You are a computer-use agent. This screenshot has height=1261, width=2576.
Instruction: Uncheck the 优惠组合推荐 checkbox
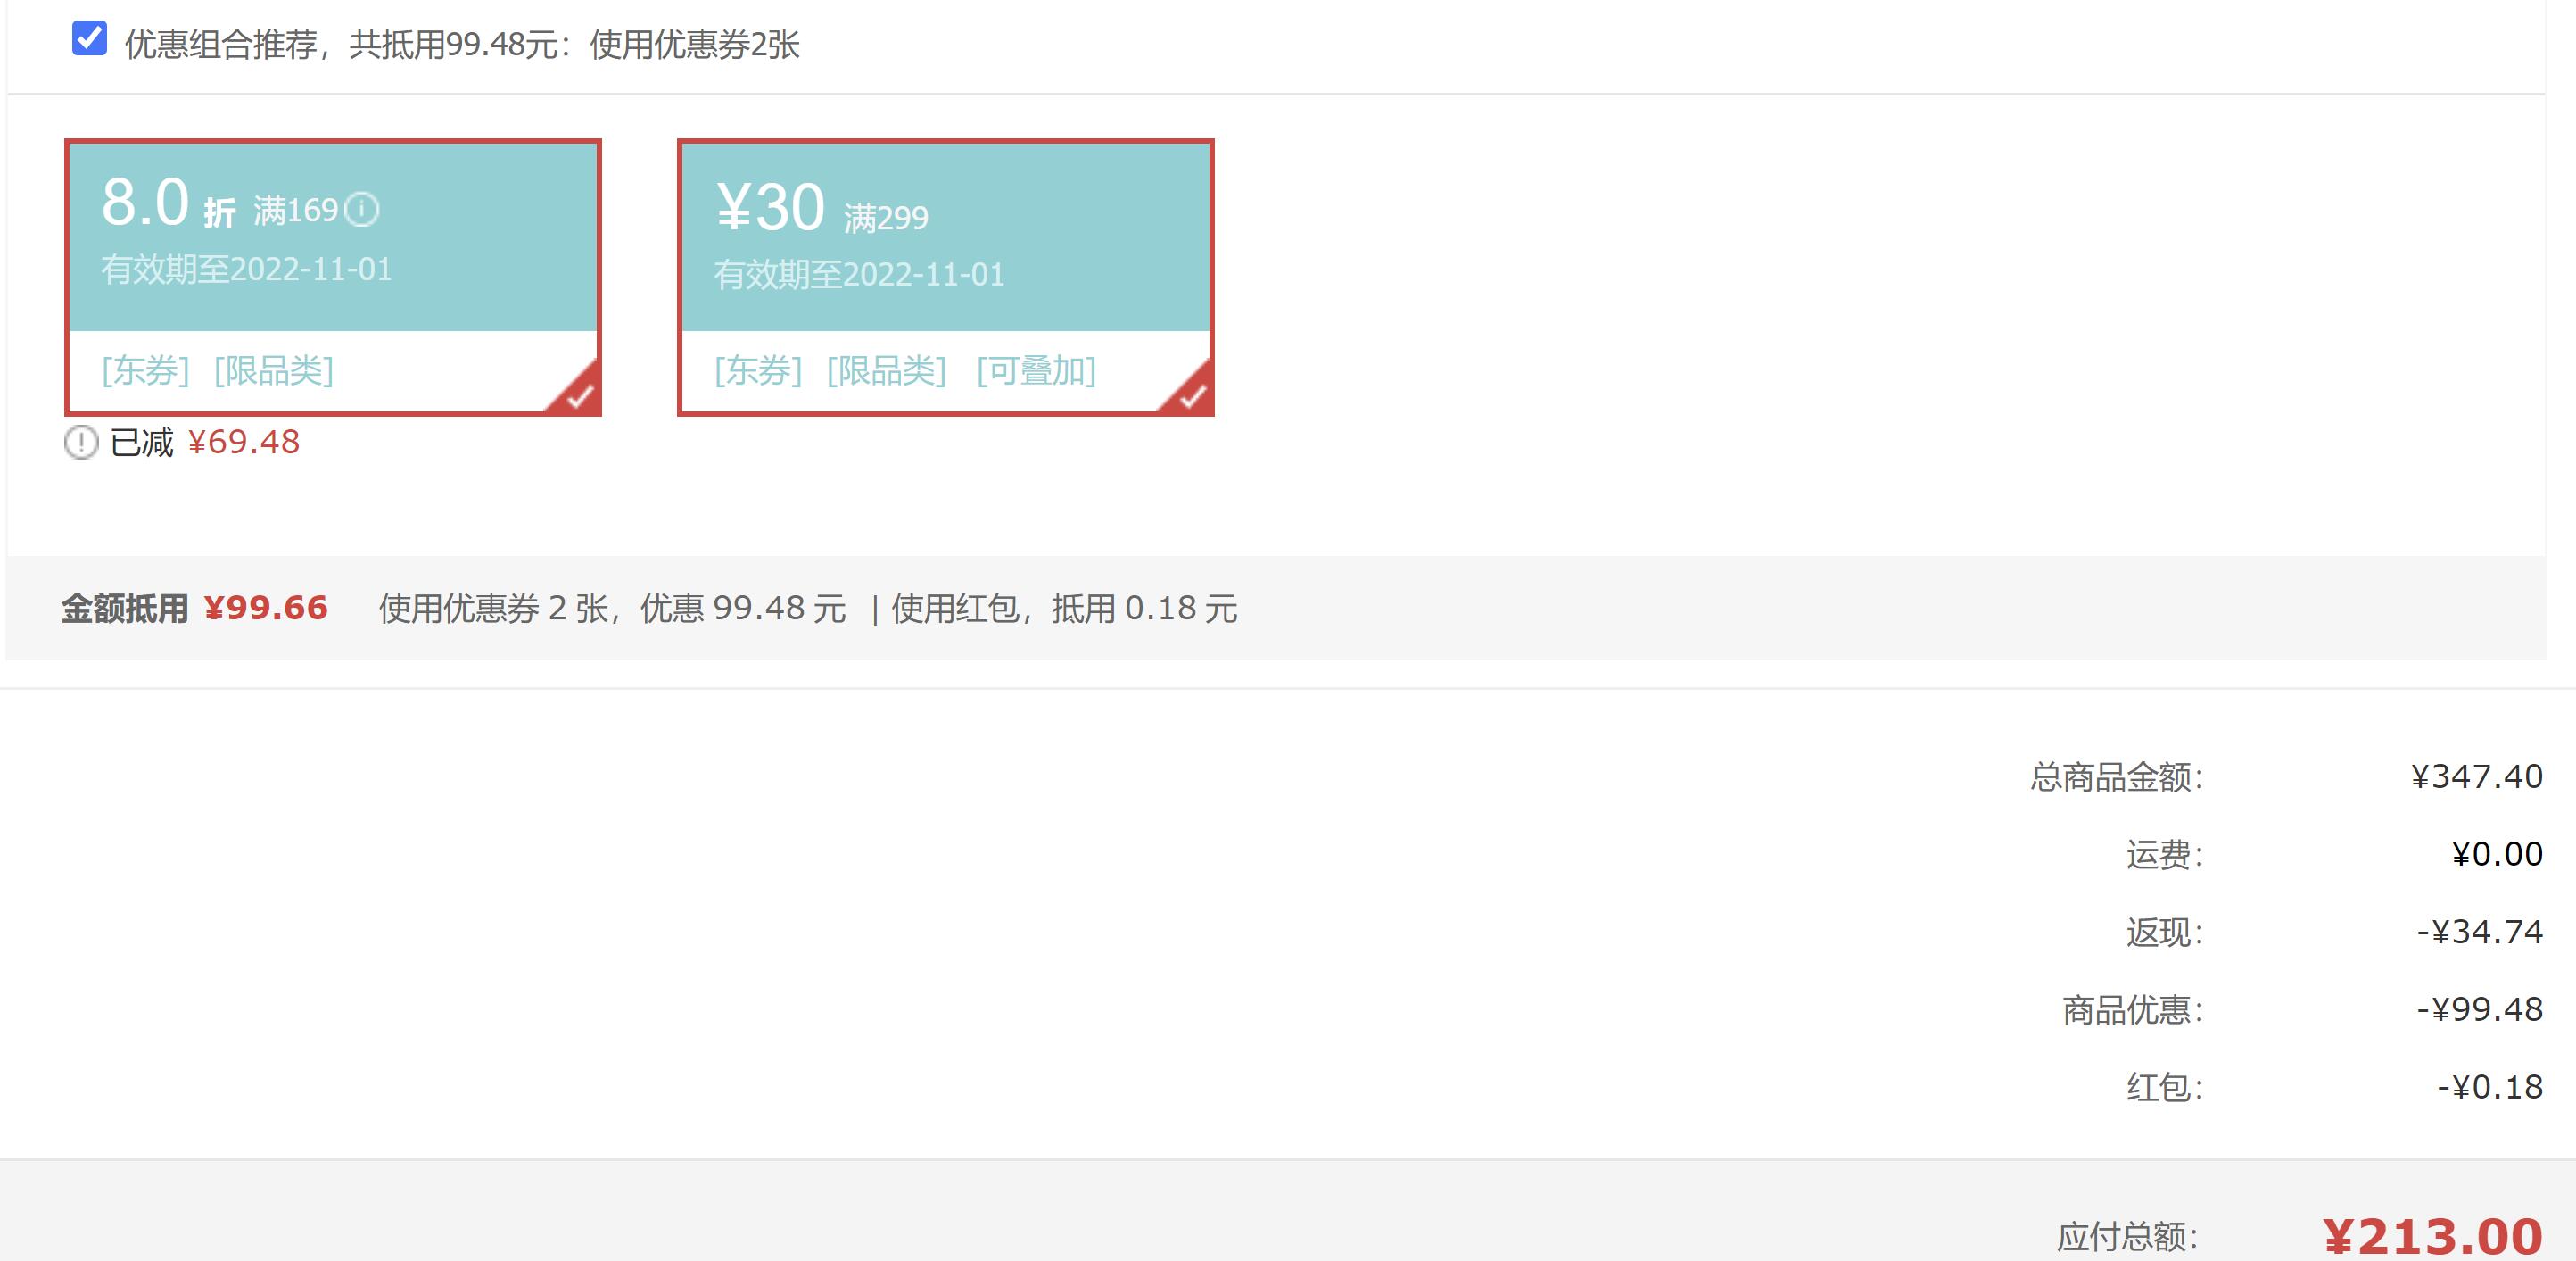click(x=89, y=39)
